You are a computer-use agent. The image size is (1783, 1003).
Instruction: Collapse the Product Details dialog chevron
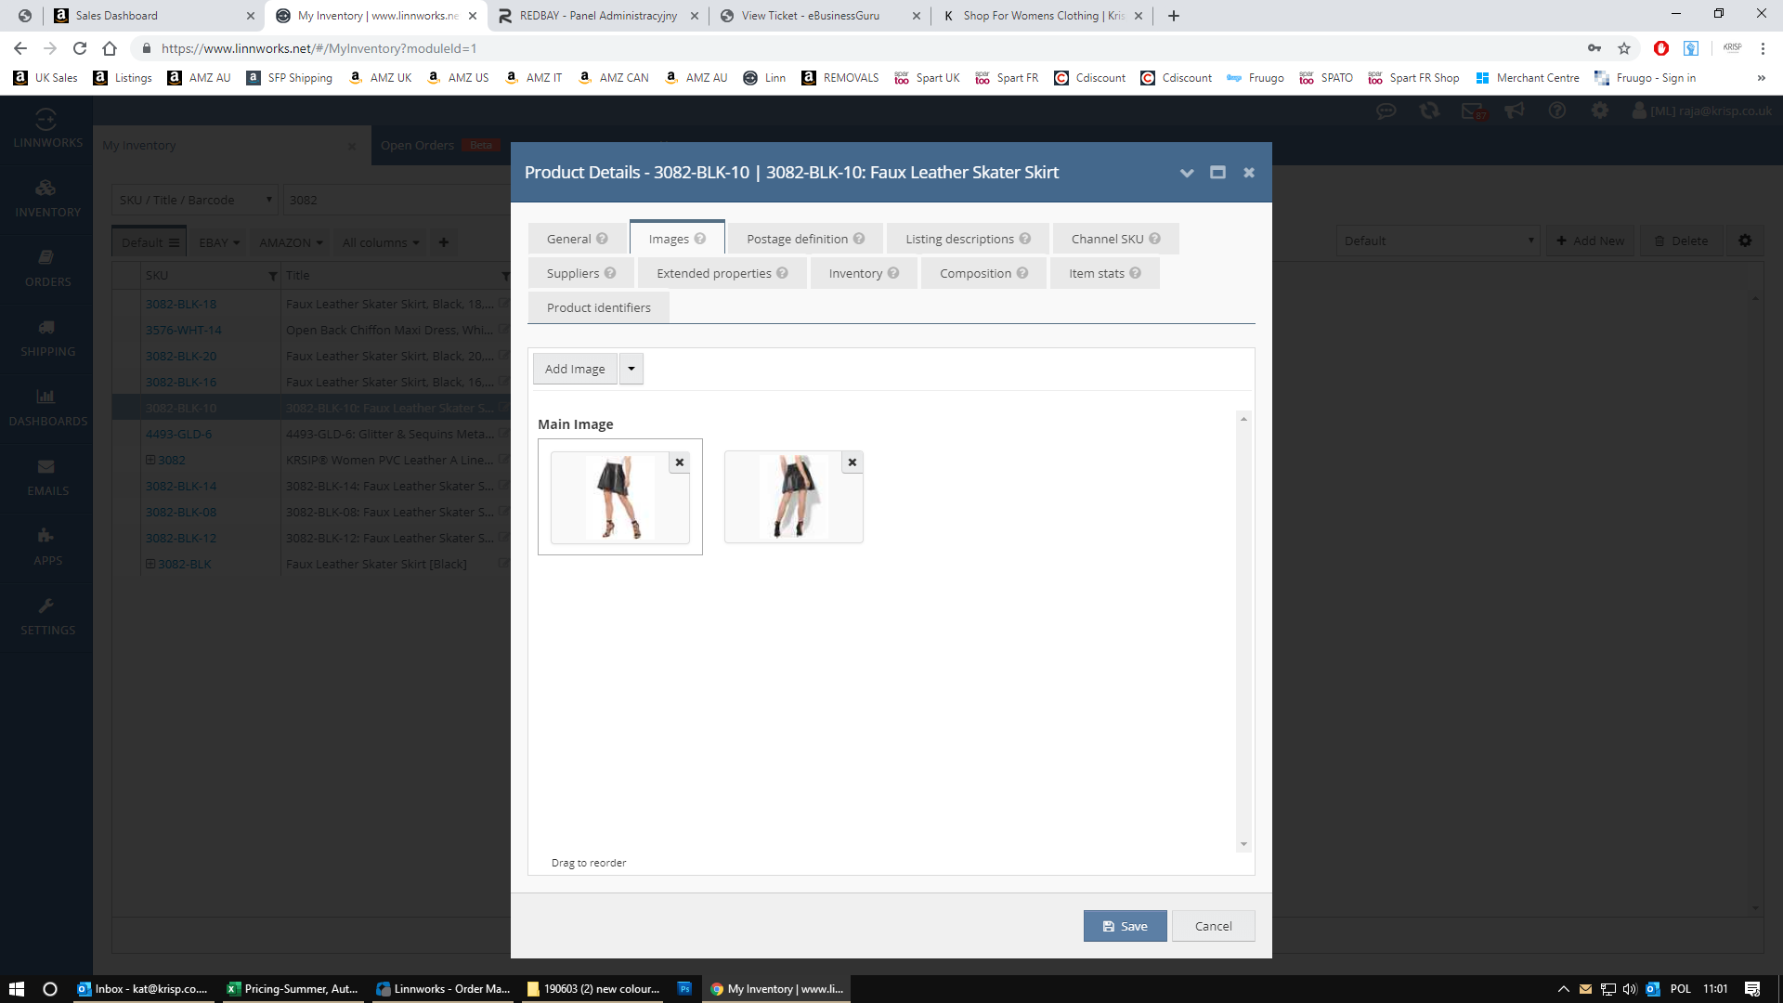(1186, 173)
